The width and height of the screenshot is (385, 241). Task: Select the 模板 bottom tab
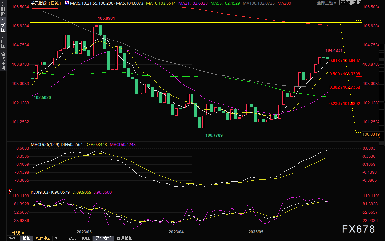pyautogui.click(x=26, y=238)
